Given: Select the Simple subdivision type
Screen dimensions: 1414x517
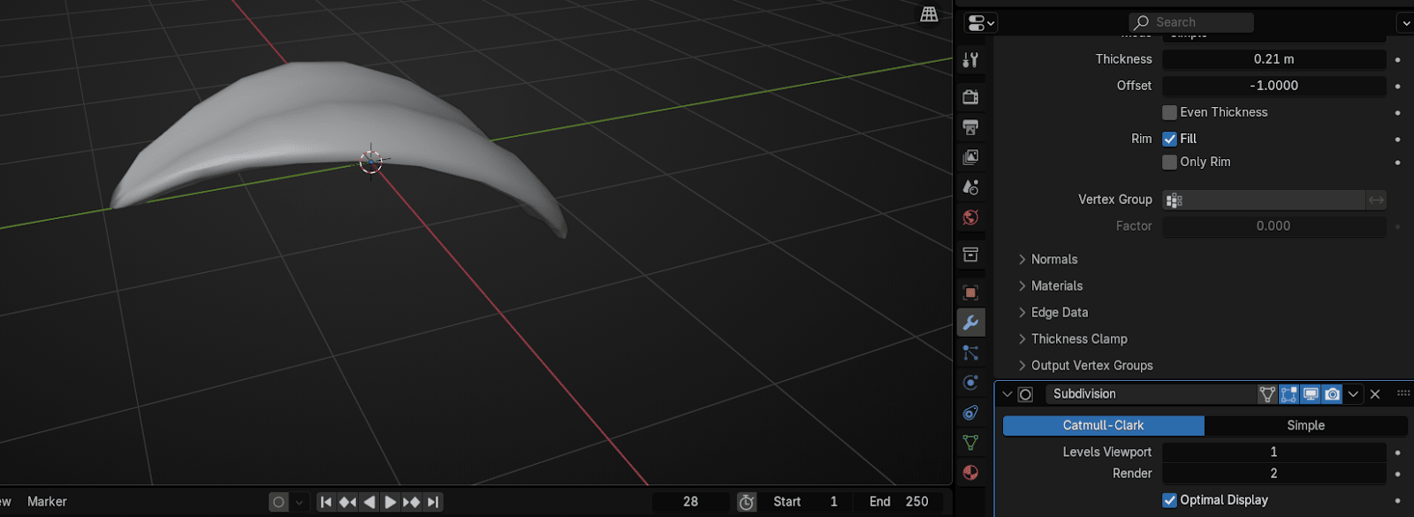Looking at the screenshot, I should coord(1305,426).
